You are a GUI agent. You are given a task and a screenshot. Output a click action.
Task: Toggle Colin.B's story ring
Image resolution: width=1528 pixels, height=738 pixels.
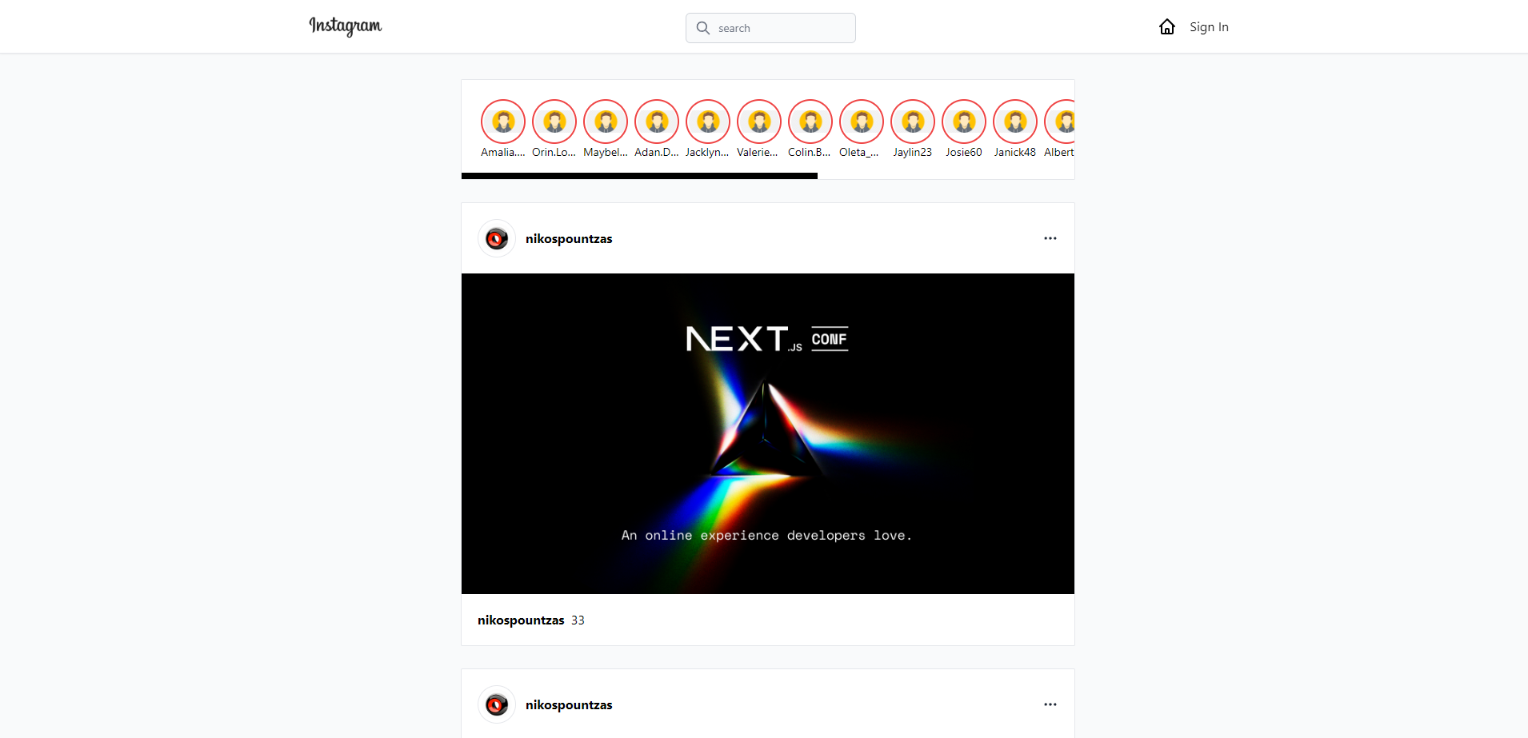(810, 122)
